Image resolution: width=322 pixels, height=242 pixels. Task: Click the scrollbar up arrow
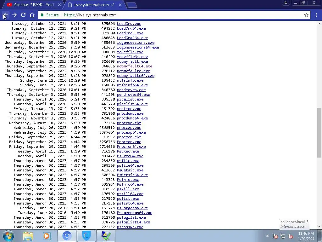(x=319, y=24)
